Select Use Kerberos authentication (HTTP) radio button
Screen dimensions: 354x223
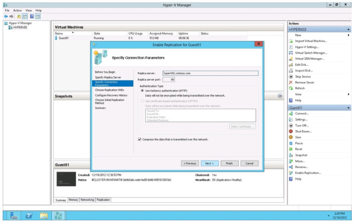(142, 91)
